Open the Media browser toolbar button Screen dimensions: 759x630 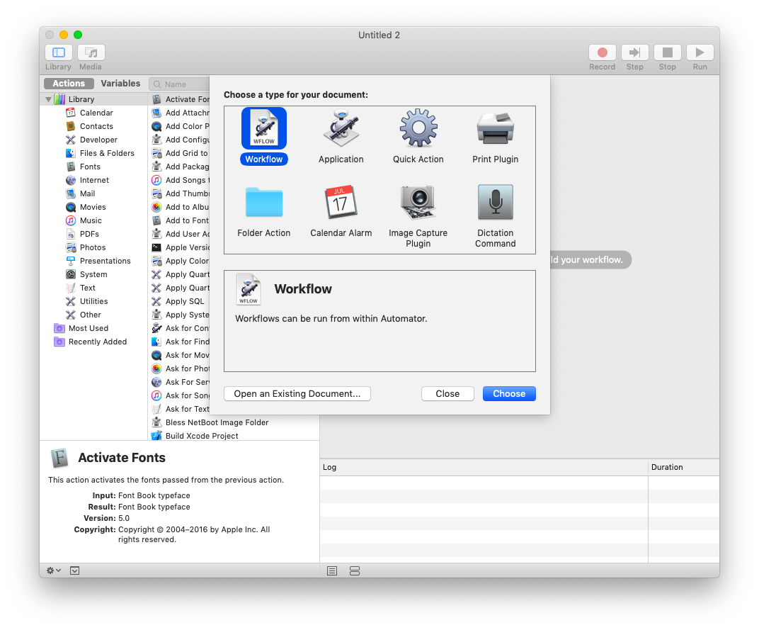tap(91, 52)
